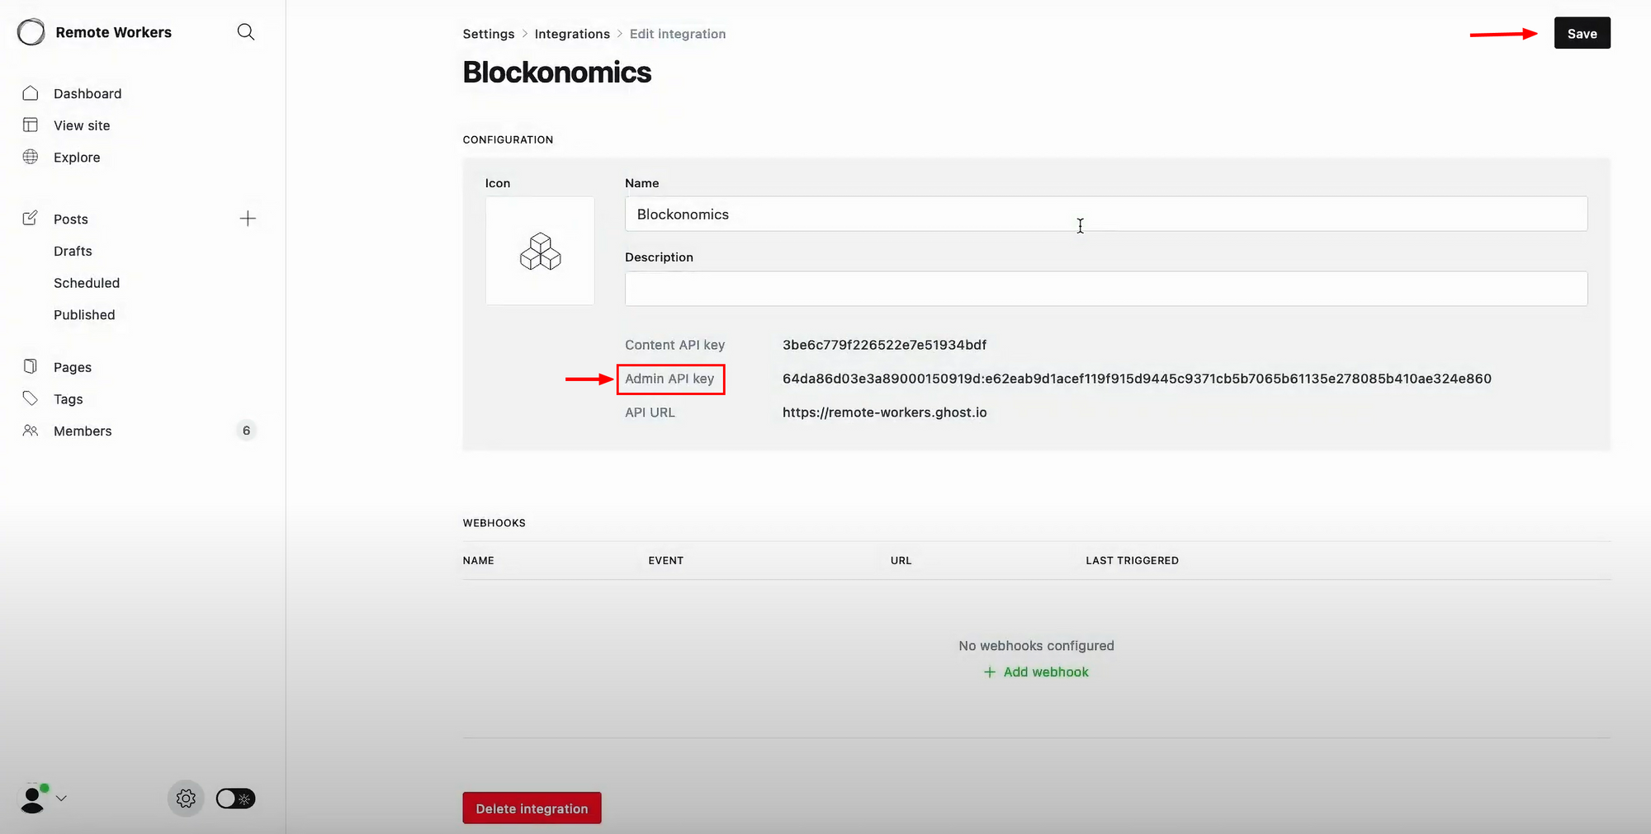Open Dashboard in the sidebar
The height and width of the screenshot is (834, 1651).
[88, 94]
